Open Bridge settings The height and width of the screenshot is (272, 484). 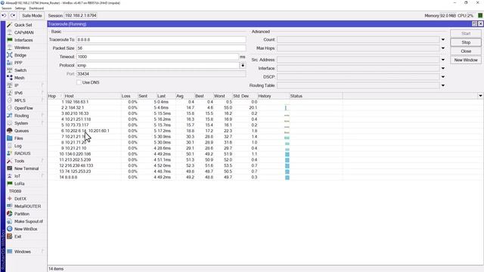tap(20, 55)
